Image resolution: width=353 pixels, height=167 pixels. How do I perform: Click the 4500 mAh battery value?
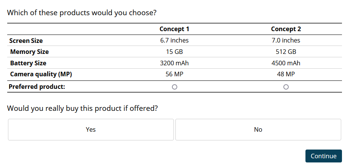coord(286,63)
